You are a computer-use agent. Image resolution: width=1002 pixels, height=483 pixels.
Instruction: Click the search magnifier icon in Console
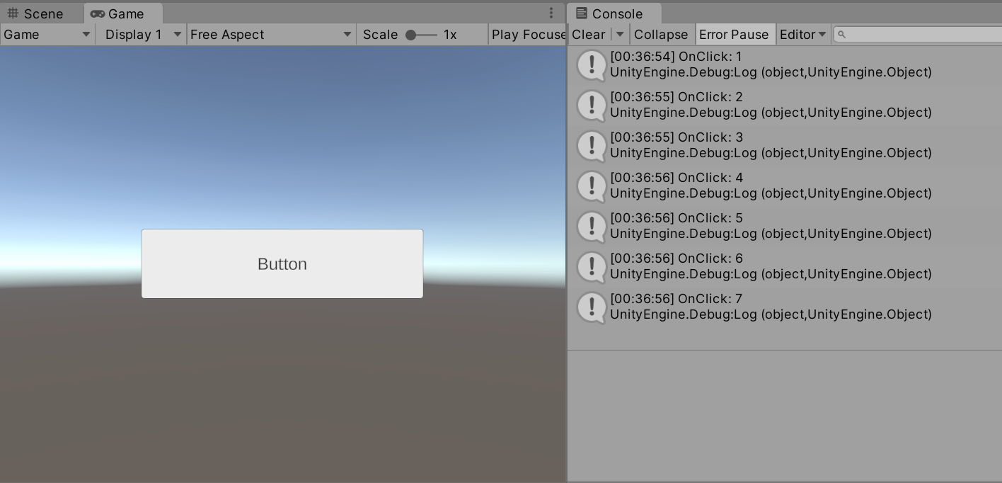(842, 35)
